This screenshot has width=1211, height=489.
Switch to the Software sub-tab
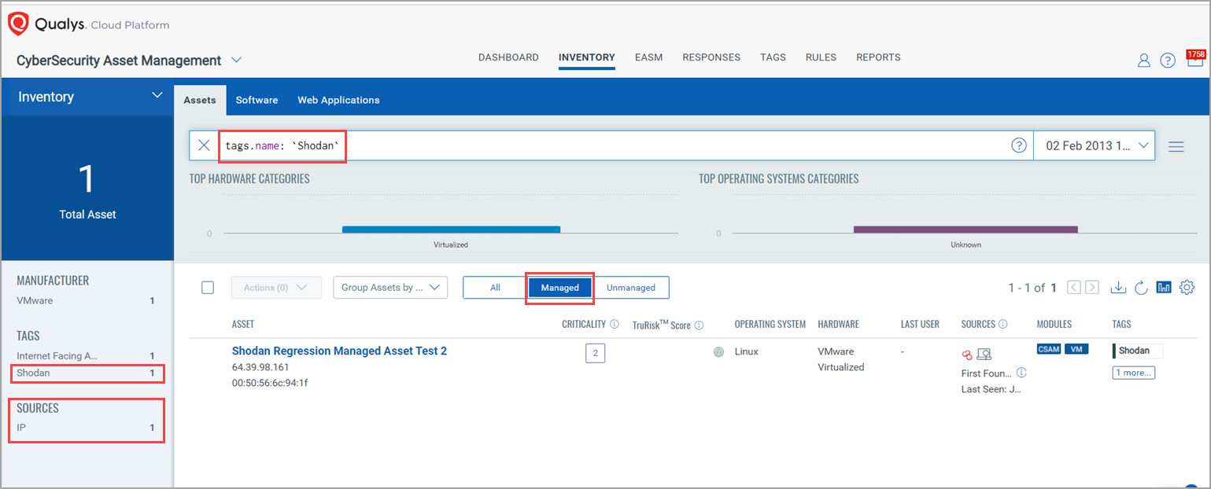(x=257, y=100)
